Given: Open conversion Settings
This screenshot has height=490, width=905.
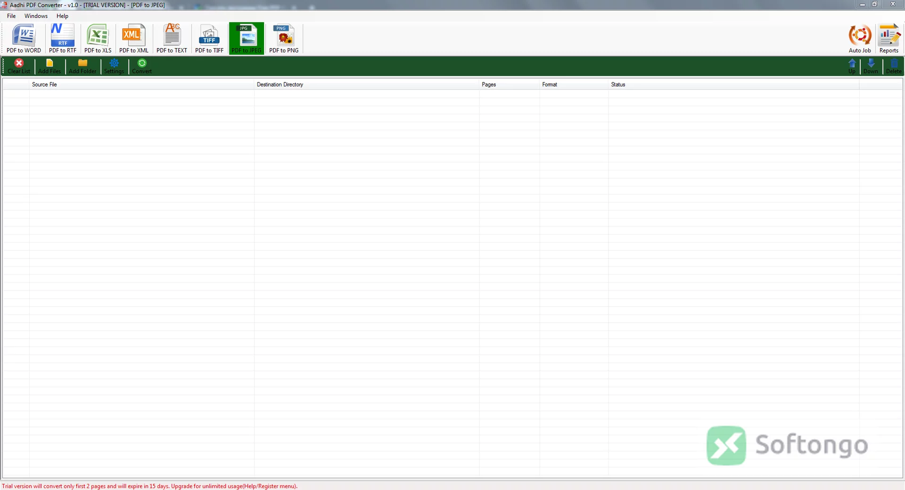Looking at the screenshot, I should coord(114,66).
